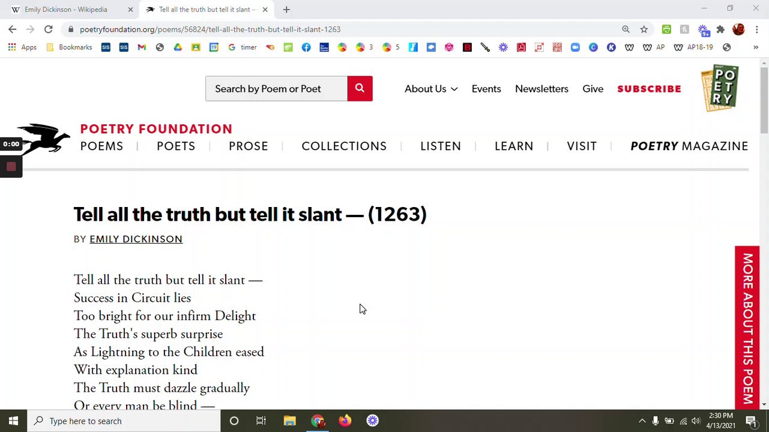
Task: Open the Google timer bookmark
Action: 242,47
